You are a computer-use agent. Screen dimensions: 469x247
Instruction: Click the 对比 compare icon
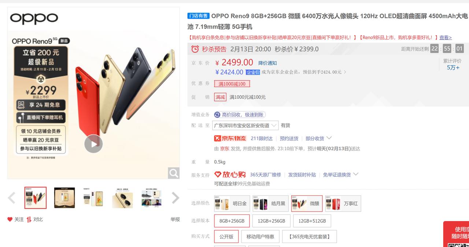(29, 219)
